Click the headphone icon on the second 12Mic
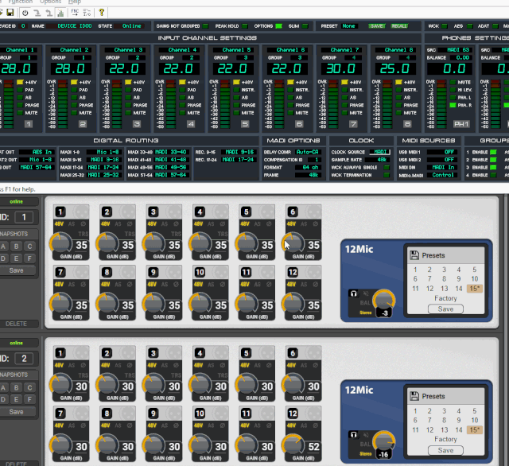The image size is (509, 466). pyautogui.click(x=354, y=433)
